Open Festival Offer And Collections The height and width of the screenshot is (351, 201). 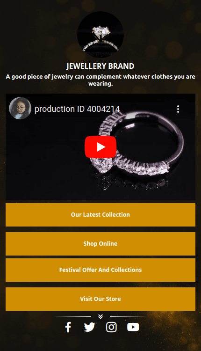(x=100, y=270)
